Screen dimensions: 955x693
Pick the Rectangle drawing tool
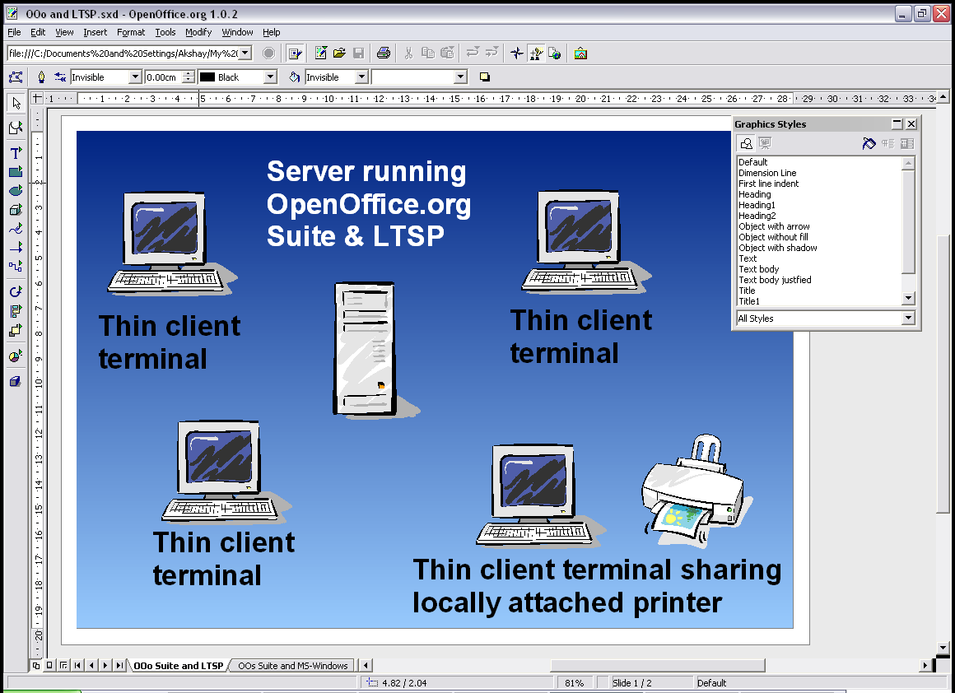pos(15,172)
